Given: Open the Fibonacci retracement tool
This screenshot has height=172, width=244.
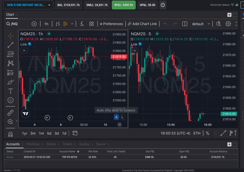Looking at the screenshot, I should (11, 54).
